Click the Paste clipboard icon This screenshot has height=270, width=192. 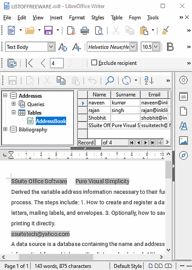144,31
